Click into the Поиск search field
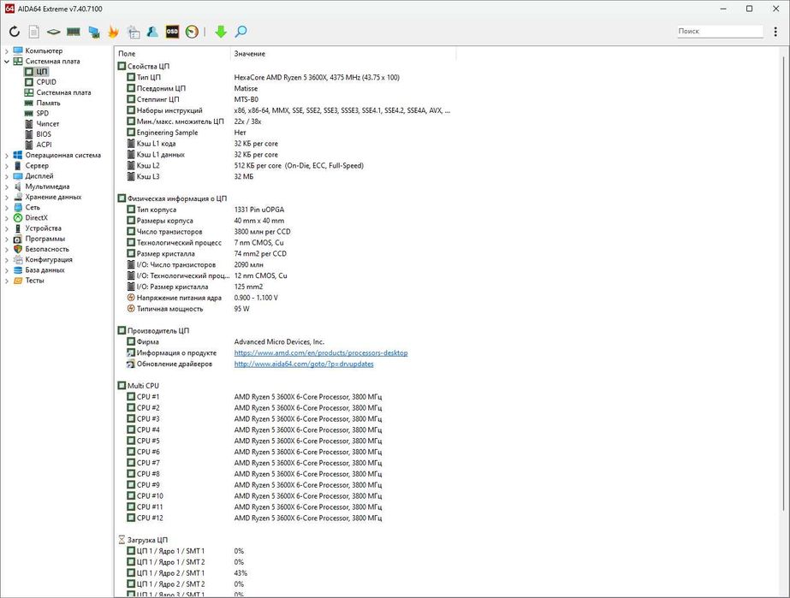The width and height of the screenshot is (790, 598). tap(720, 32)
